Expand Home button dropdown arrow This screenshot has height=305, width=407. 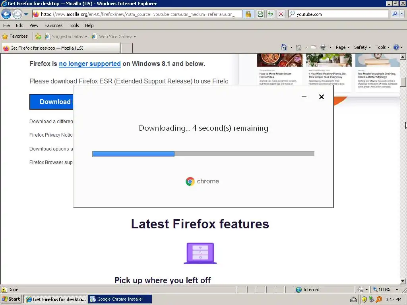click(291, 48)
